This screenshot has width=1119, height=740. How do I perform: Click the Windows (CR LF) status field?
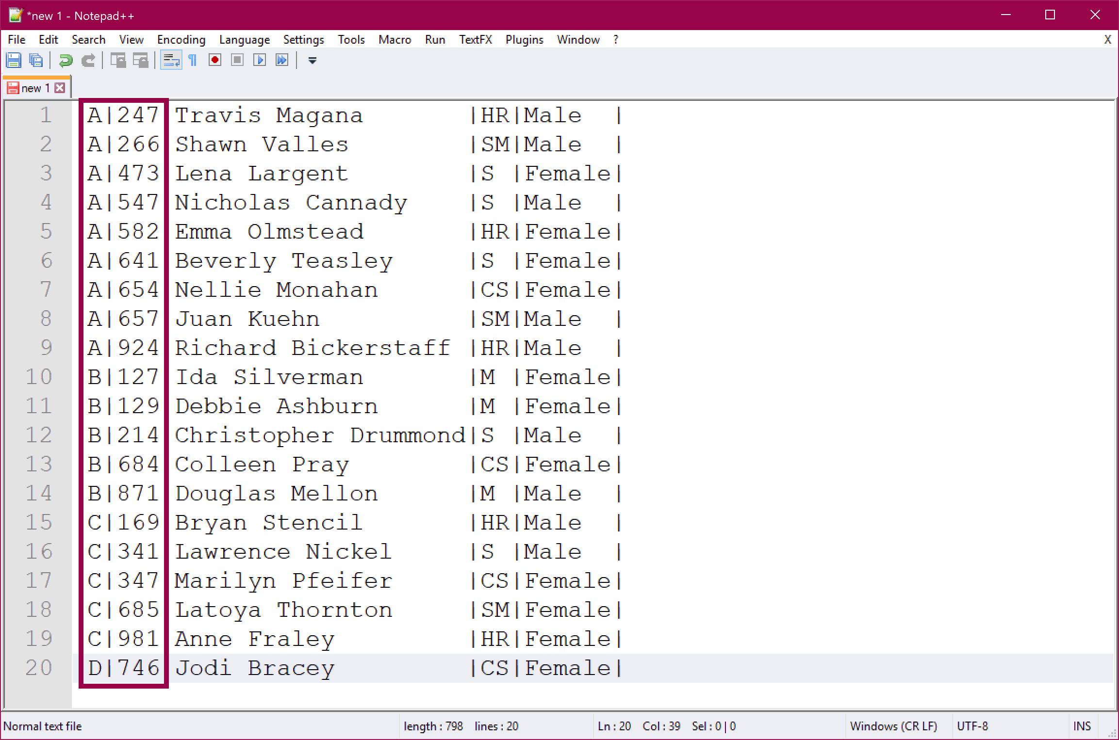[893, 726]
